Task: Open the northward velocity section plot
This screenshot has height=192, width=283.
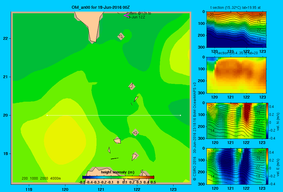Action: pos(236,121)
